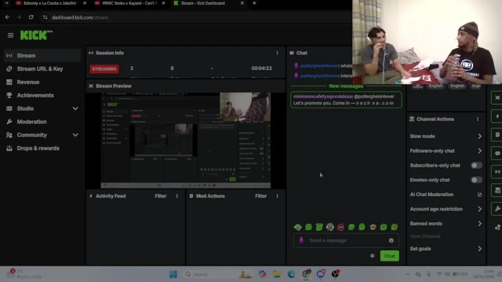Open the Mod Actions Filter dropdown
502x282 pixels.
(261, 196)
